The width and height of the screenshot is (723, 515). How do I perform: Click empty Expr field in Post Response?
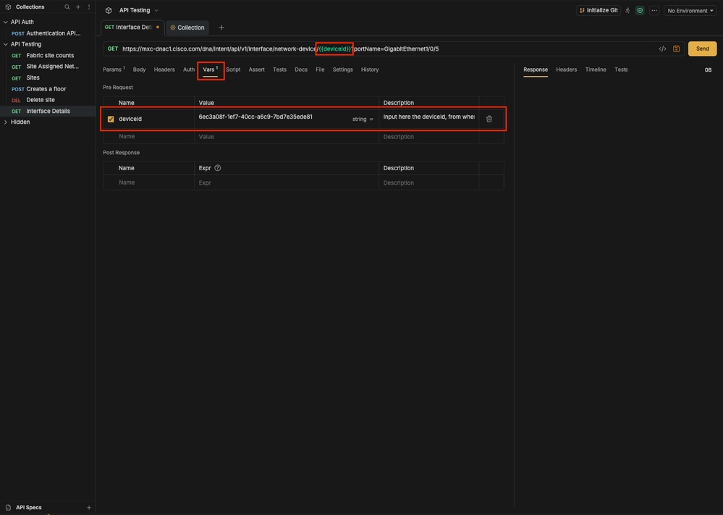(x=286, y=183)
